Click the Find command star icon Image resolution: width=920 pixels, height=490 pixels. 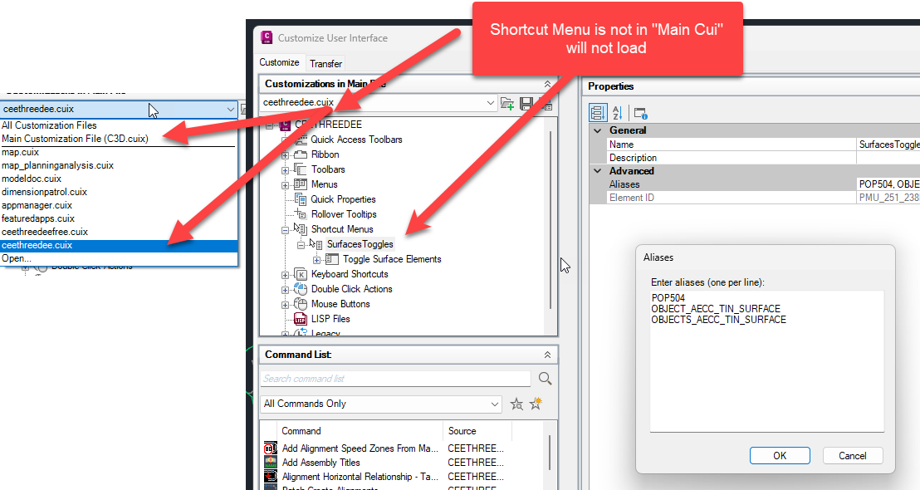pos(516,404)
